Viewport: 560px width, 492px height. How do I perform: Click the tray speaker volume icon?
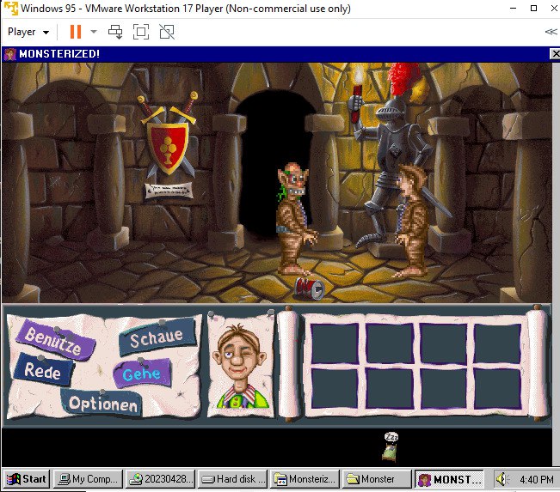tap(502, 479)
